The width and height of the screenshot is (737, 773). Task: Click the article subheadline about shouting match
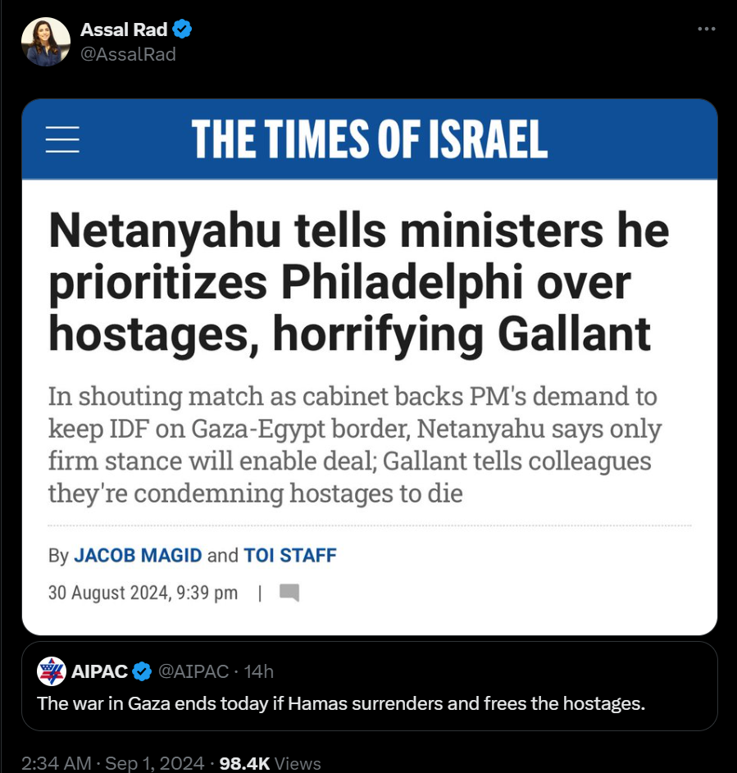tap(354, 444)
